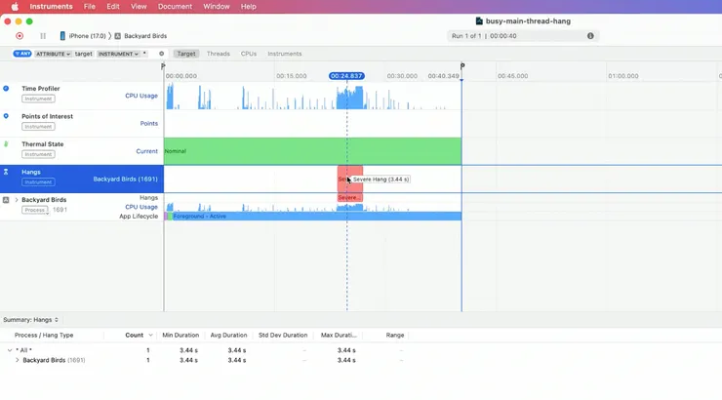This screenshot has width=722, height=400.
Task: Click the end-of-recording marker at 00:40.349
Action: click(x=461, y=66)
